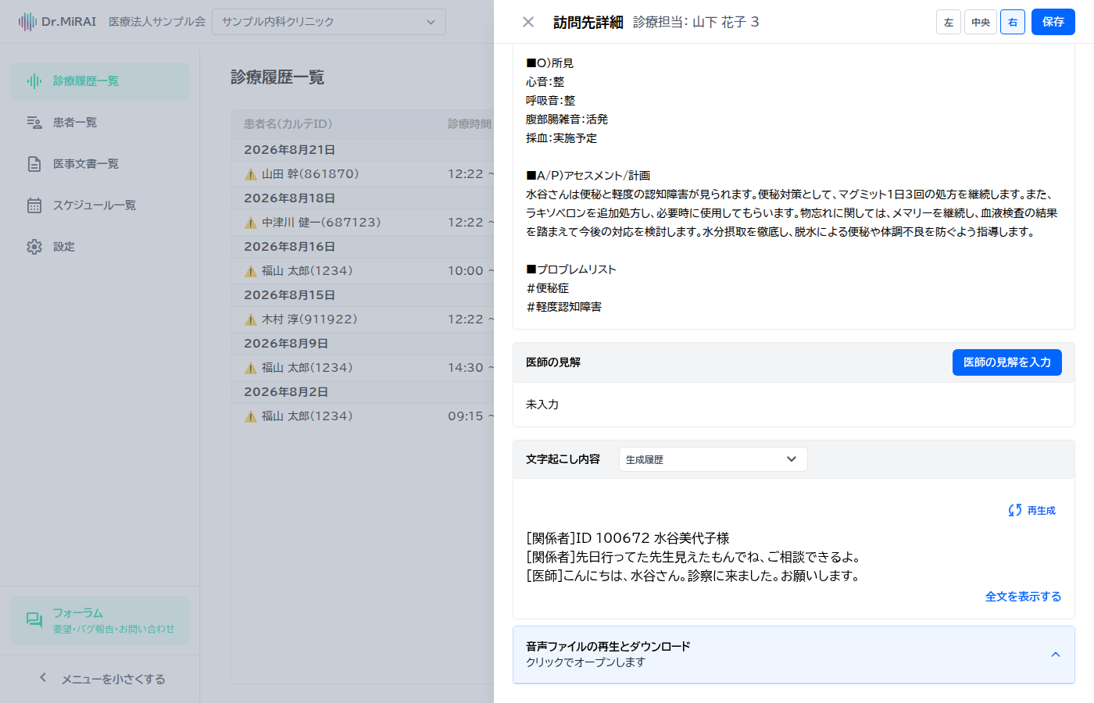
Task: Click the 医事文書一覧 document icon
Action: click(34, 164)
